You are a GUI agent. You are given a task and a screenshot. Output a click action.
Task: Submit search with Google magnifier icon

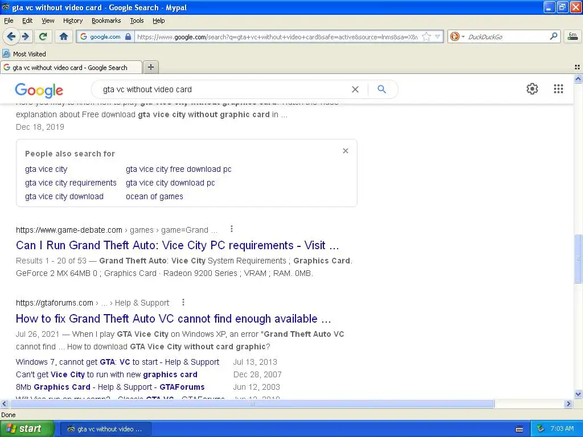tap(382, 89)
